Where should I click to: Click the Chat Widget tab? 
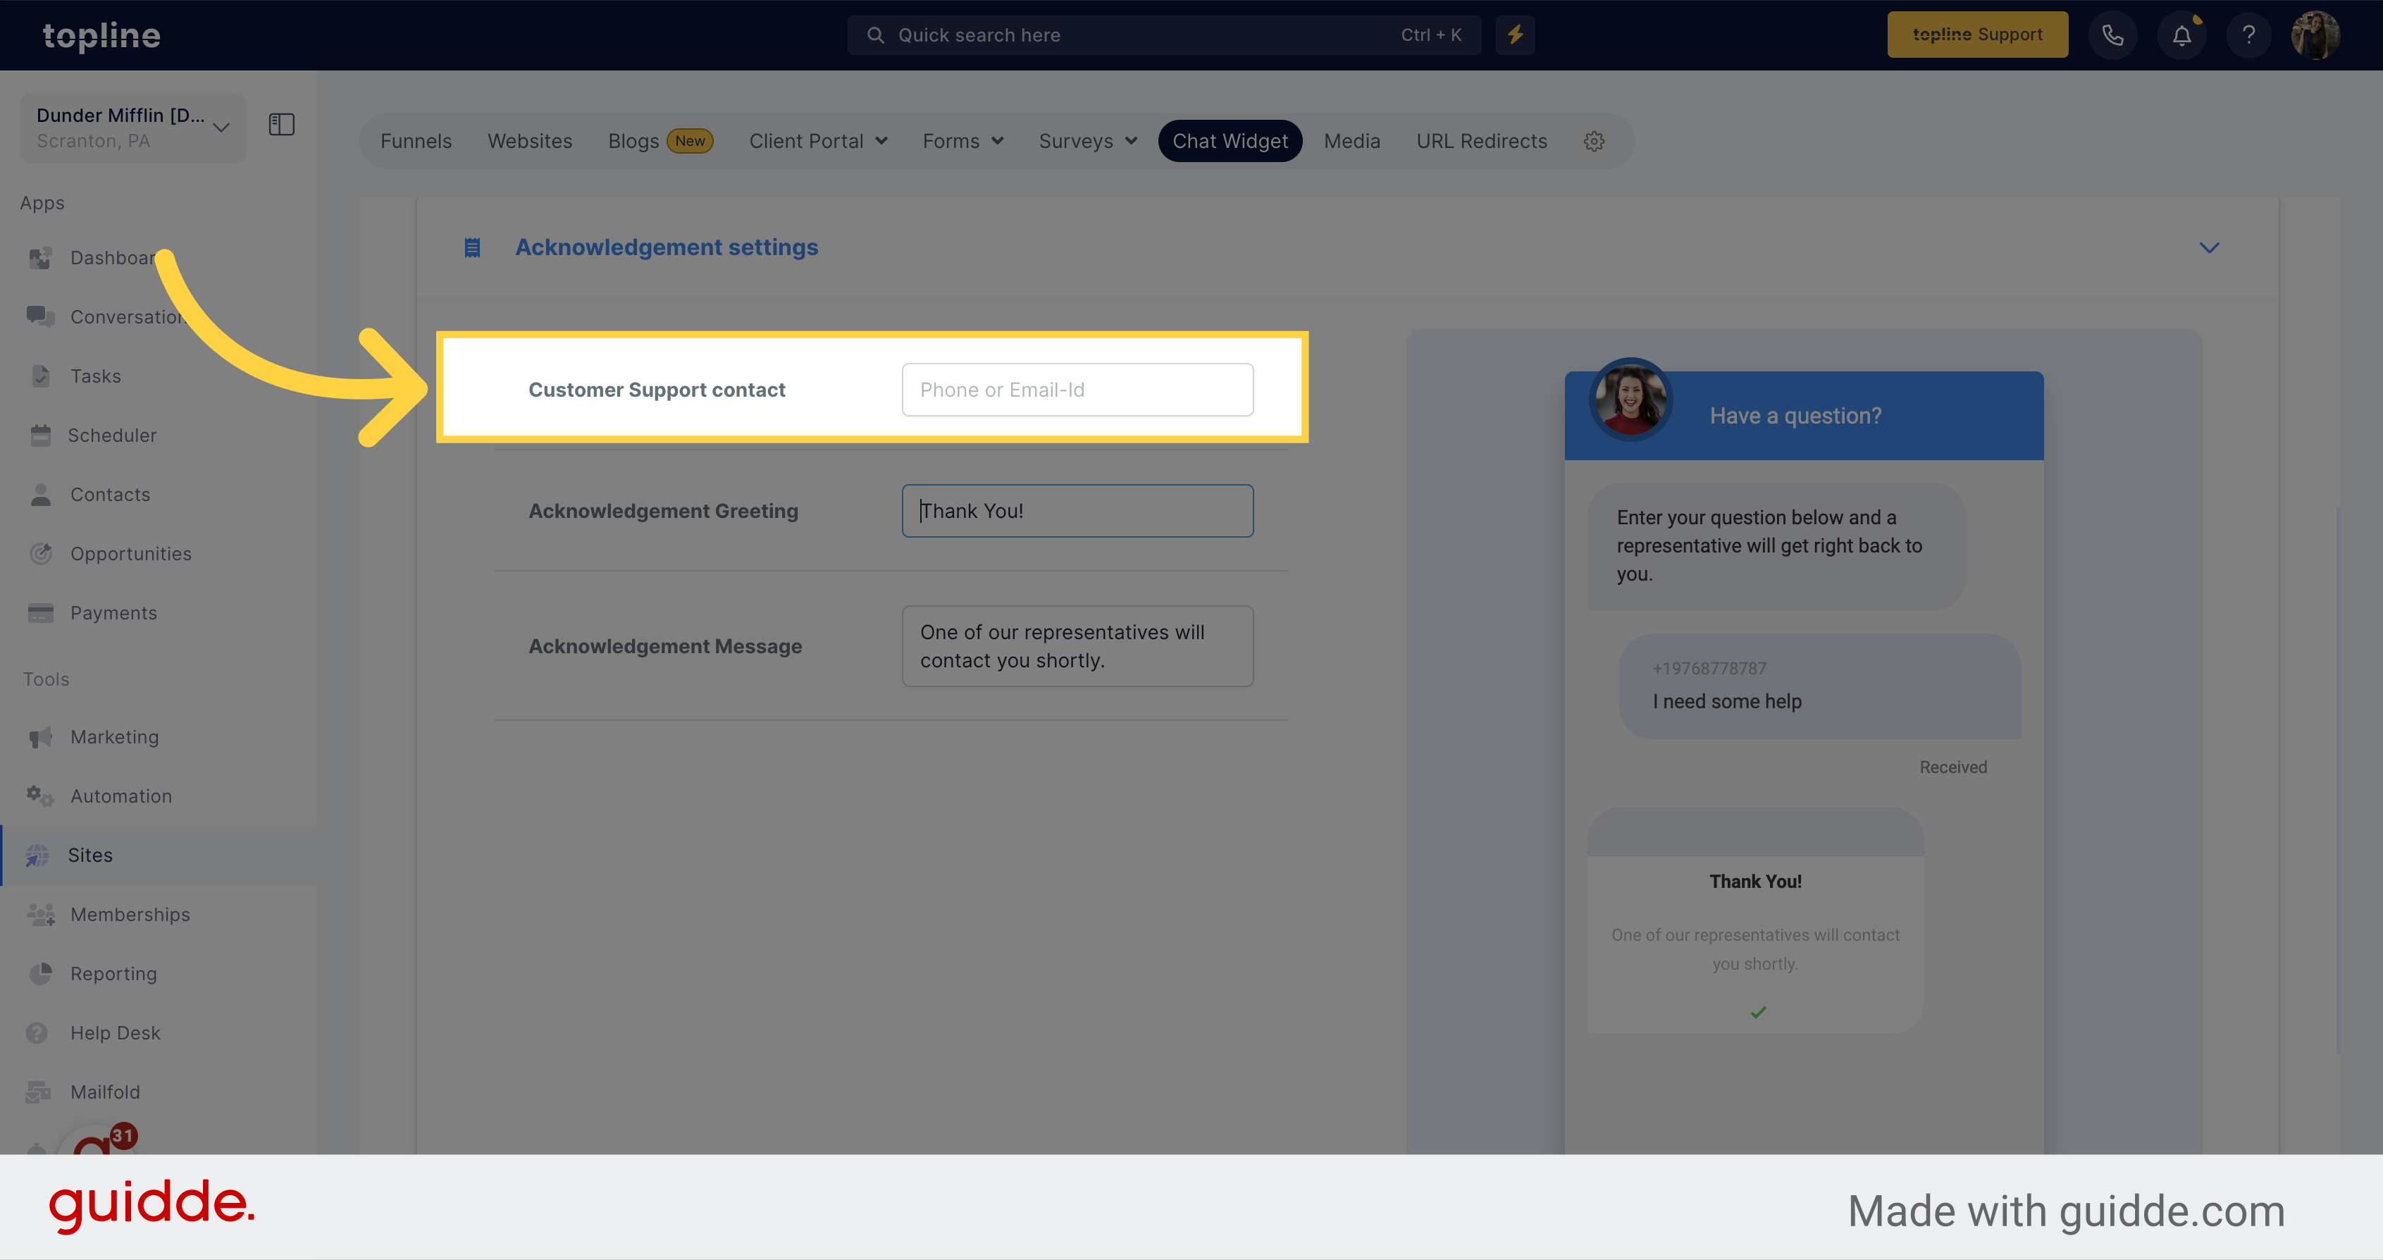point(1230,140)
